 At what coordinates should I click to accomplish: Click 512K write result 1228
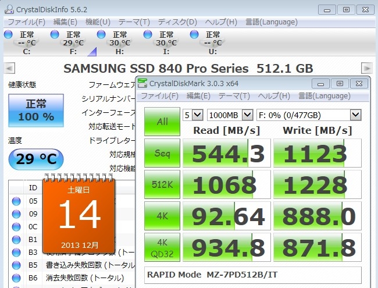coord(318,184)
